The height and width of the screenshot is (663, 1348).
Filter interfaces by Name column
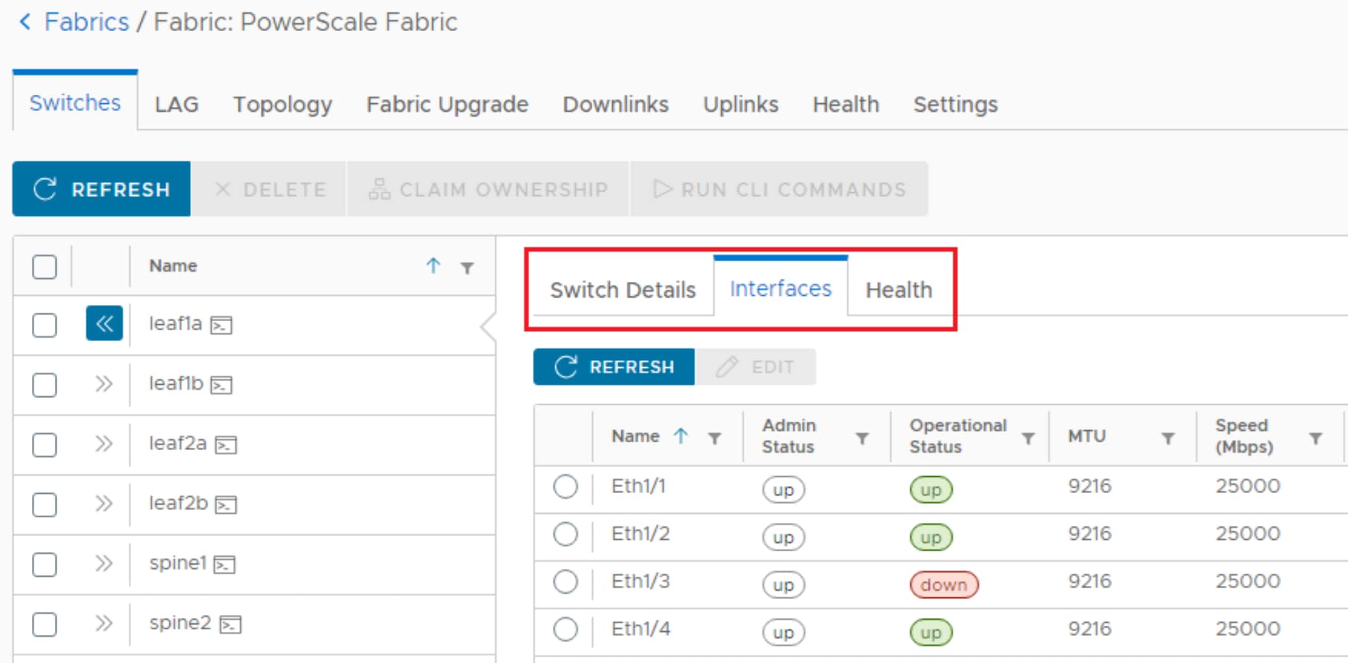coord(714,439)
